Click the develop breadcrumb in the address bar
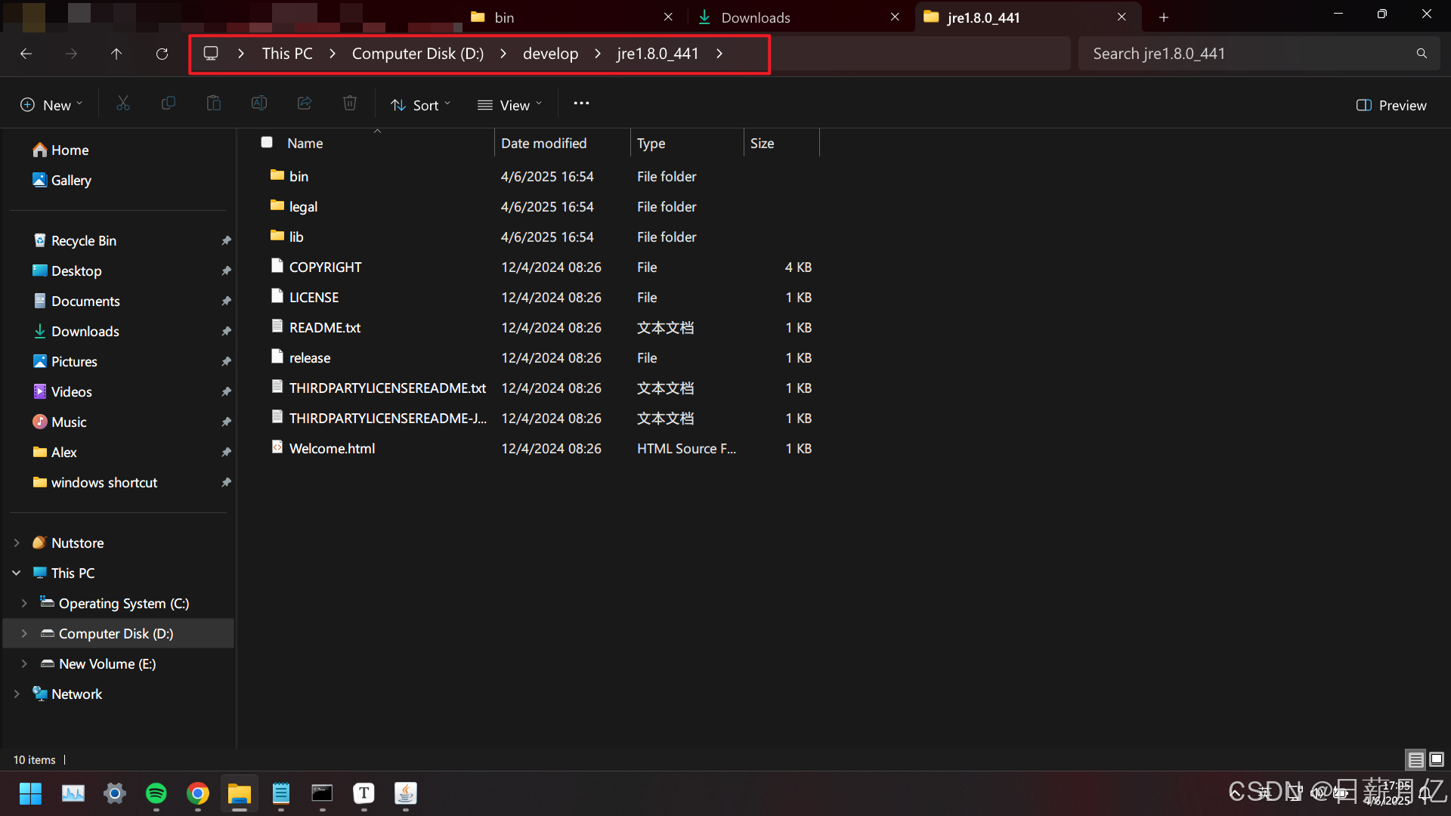 (550, 54)
